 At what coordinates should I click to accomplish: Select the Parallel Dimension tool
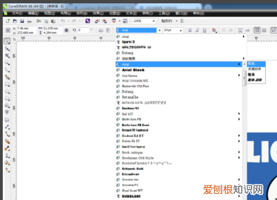(x=7, y=127)
